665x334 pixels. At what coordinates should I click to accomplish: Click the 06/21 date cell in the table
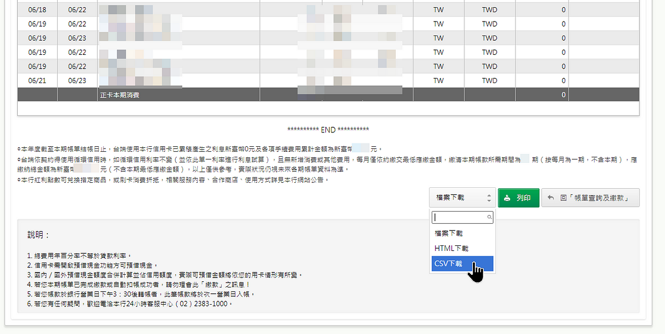pos(37,80)
